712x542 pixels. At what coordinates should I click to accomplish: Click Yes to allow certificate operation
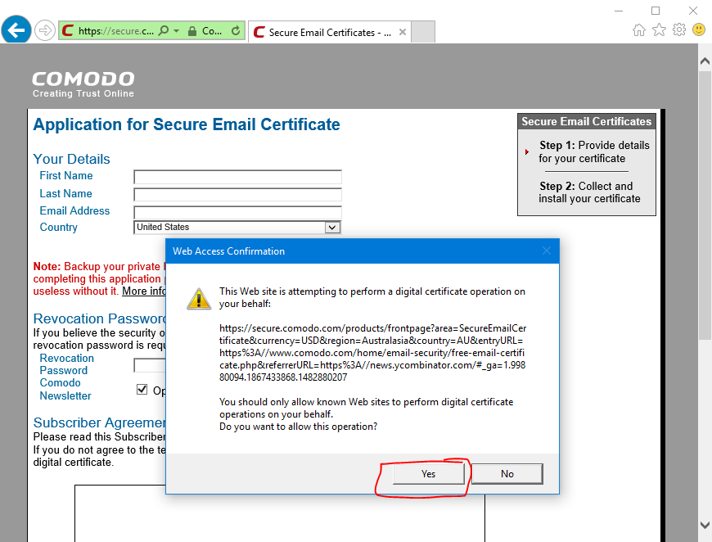pos(428,474)
